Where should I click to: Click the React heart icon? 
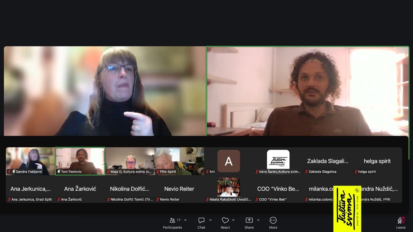click(x=225, y=221)
